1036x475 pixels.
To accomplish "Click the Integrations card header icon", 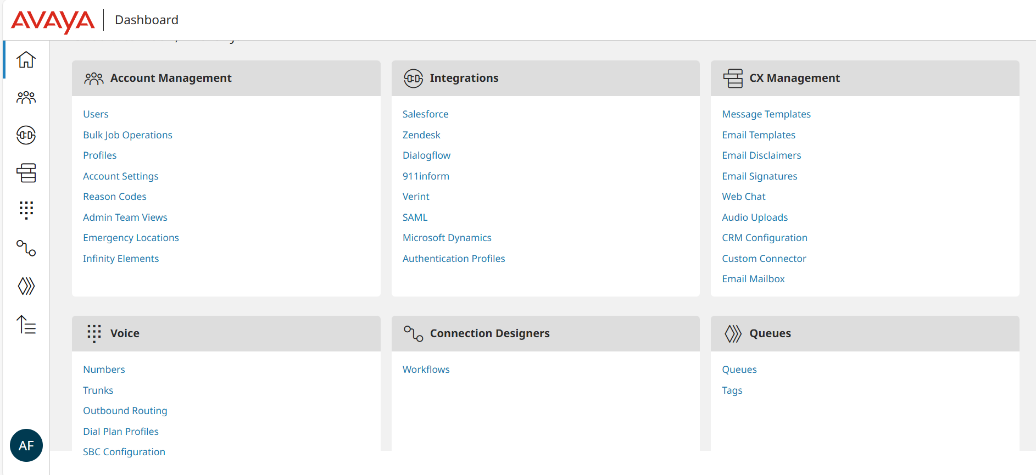I will tap(413, 79).
